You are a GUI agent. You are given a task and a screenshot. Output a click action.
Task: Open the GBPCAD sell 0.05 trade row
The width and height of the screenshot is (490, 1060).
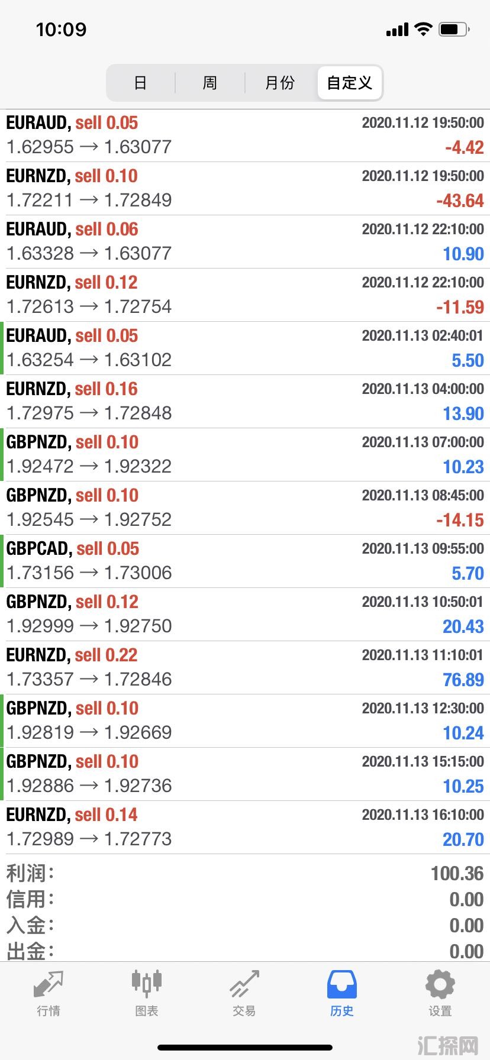pos(245,561)
